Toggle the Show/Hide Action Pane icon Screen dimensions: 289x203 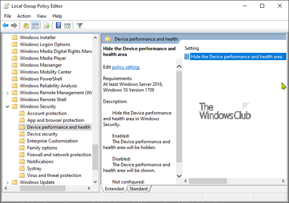pos(67,25)
